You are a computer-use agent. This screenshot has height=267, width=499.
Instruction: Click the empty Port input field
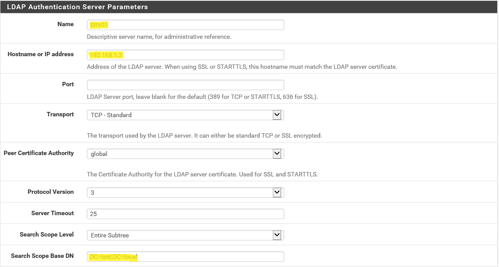point(186,85)
